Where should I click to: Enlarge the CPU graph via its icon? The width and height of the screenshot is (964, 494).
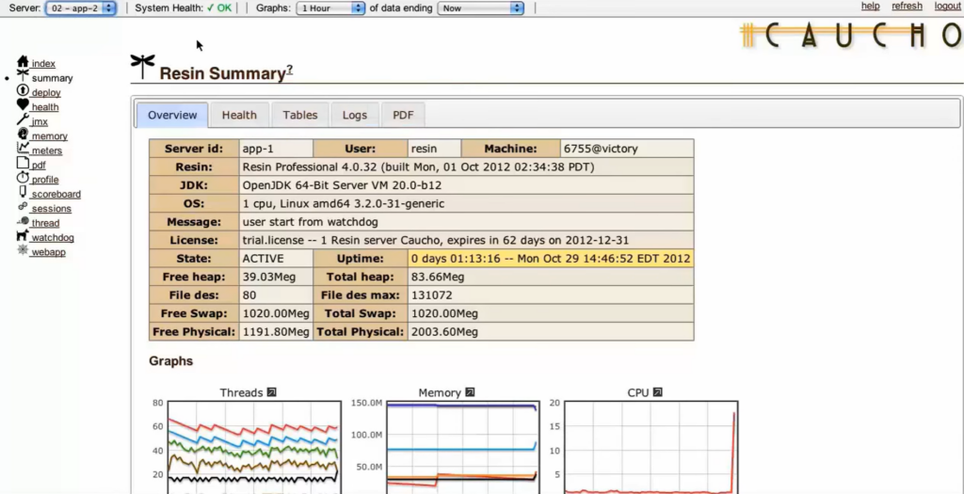pos(657,392)
